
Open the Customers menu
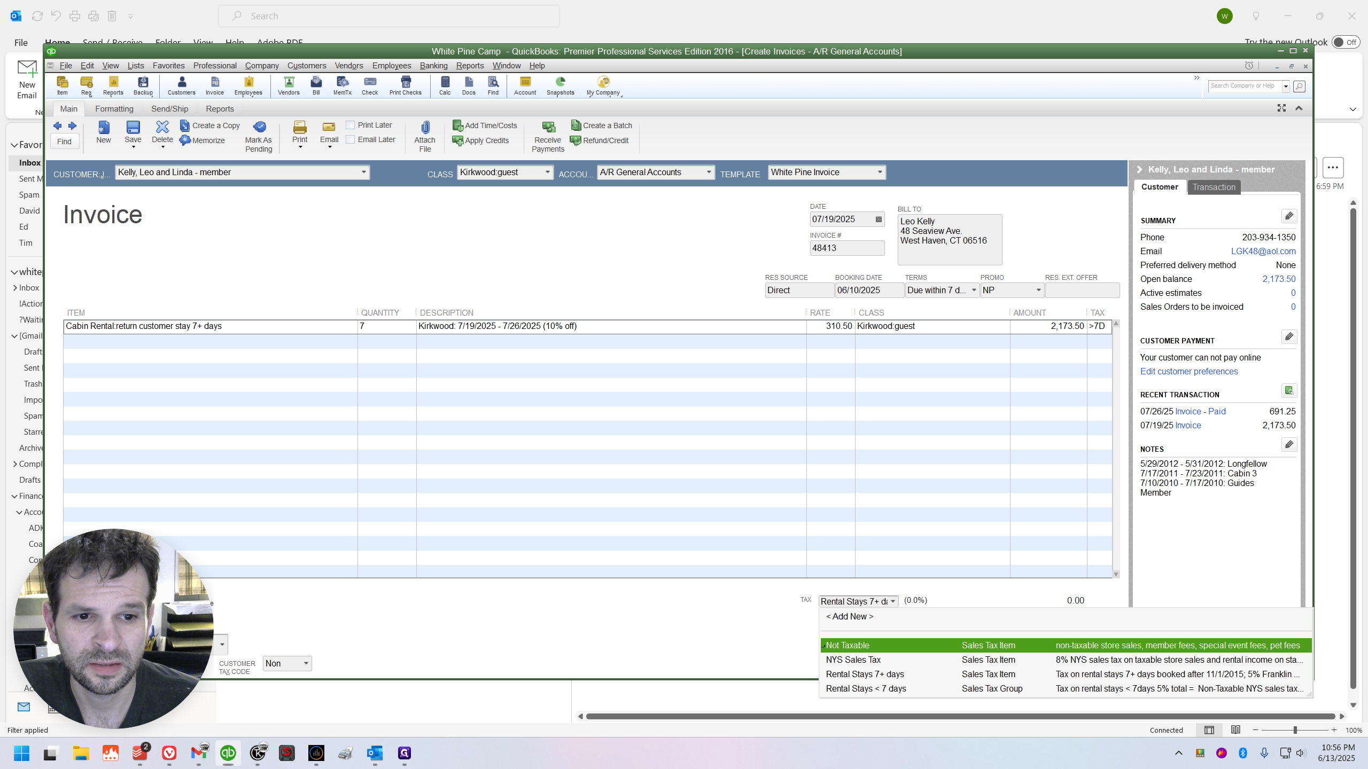tap(307, 65)
